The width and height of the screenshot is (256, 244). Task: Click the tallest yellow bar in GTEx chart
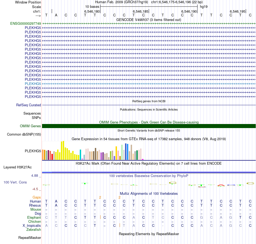click(64, 150)
